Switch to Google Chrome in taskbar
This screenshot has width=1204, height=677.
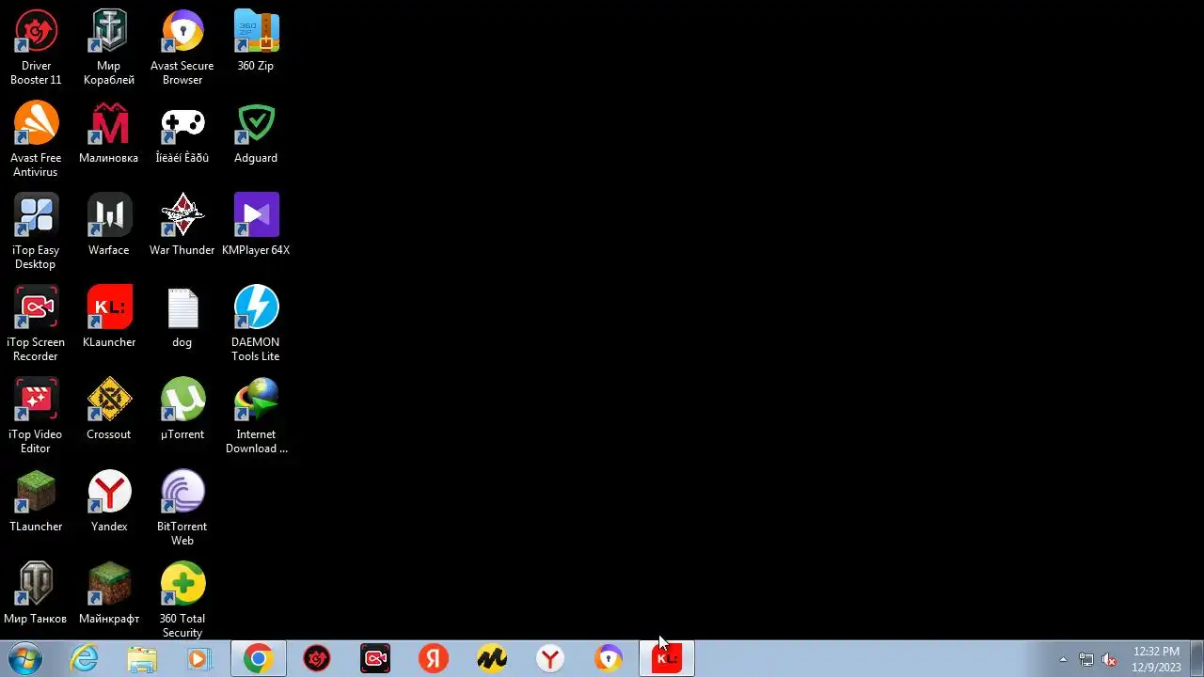[259, 659]
